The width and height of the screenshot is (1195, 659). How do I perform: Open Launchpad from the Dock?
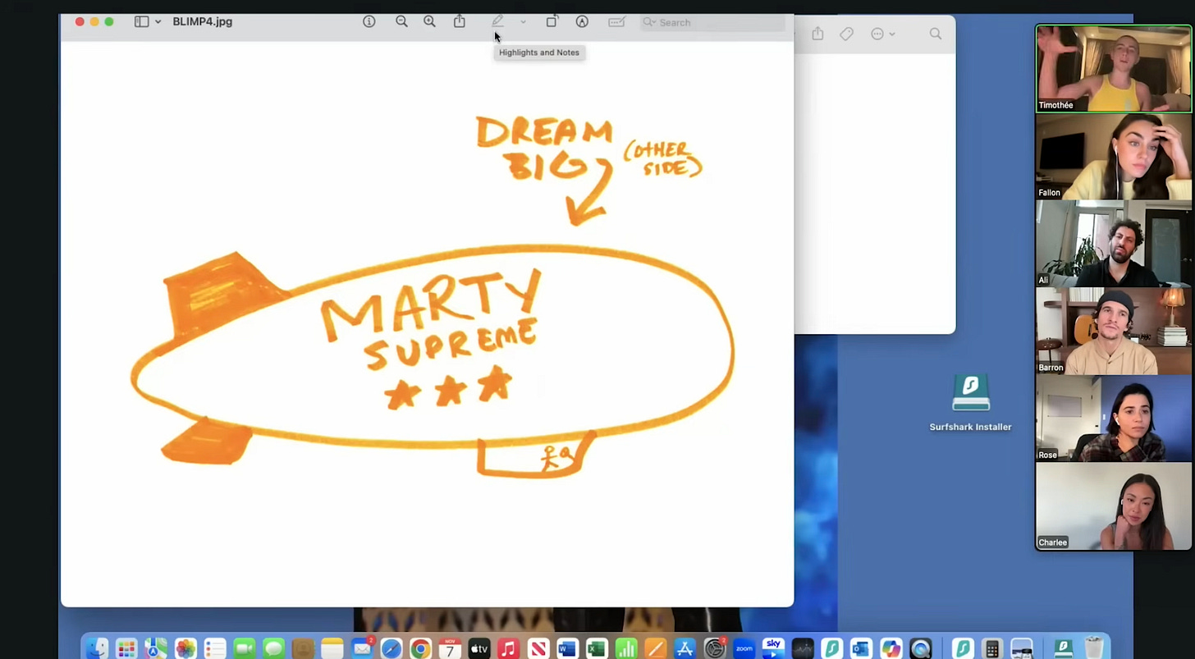point(126,648)
